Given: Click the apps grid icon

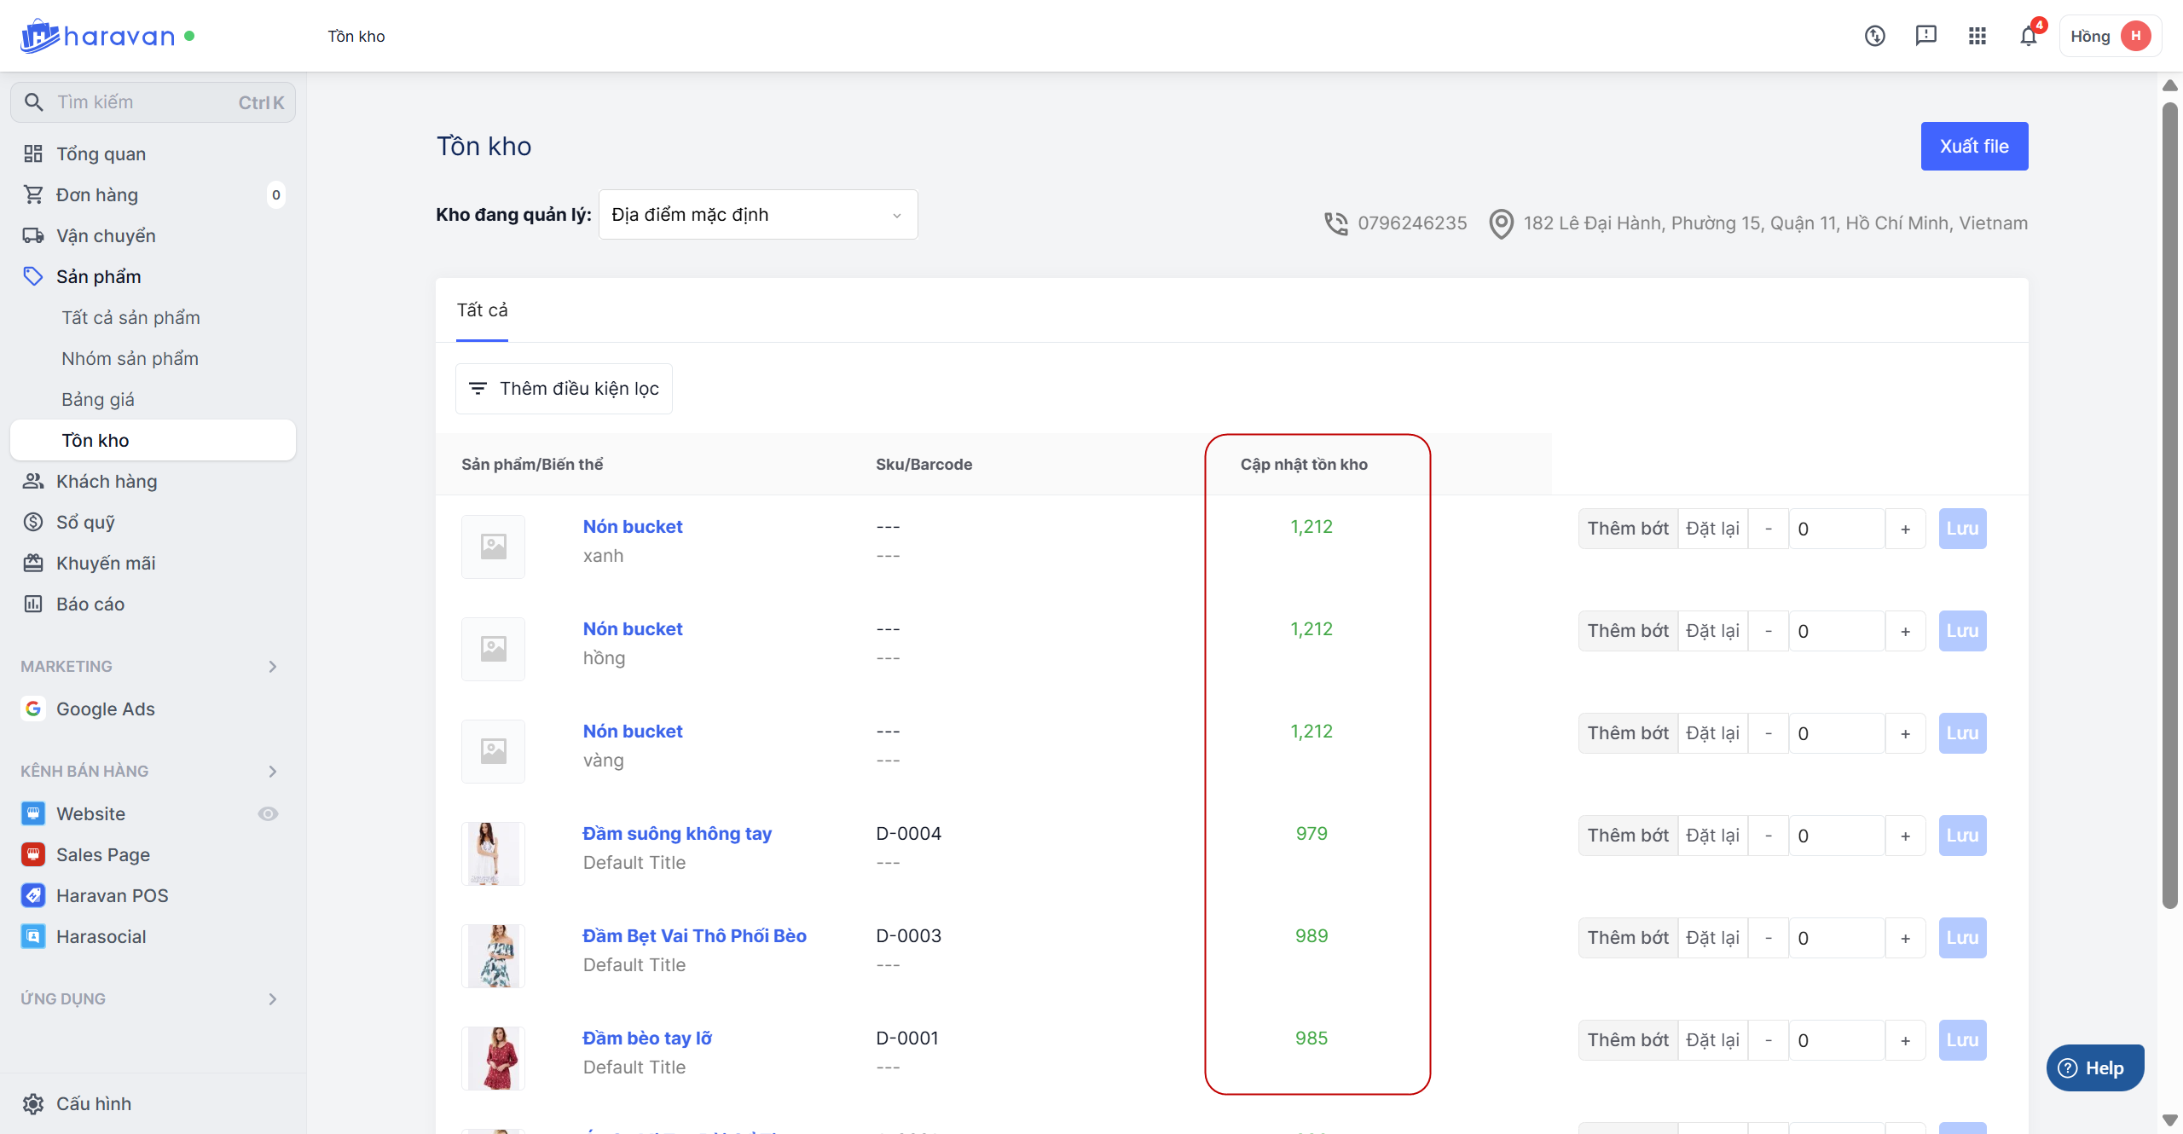Looking at the screenshot, I should click(x=1977, y=36).
